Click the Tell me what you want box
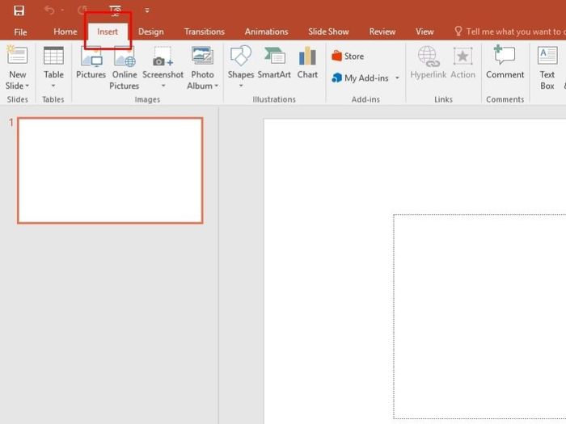566x424 pixels. point(509,31)
